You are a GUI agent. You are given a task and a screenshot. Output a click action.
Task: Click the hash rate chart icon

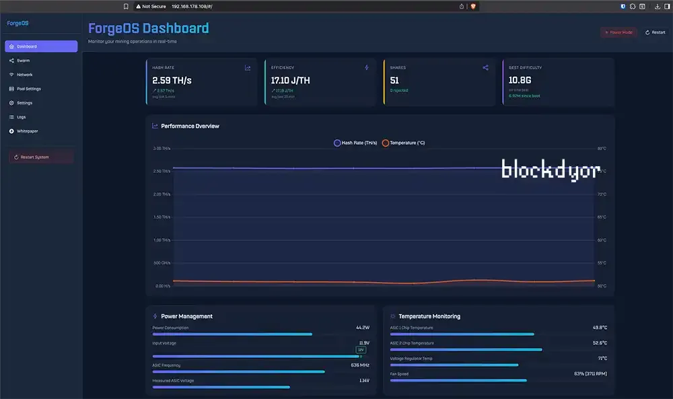(x=248, y=68)
